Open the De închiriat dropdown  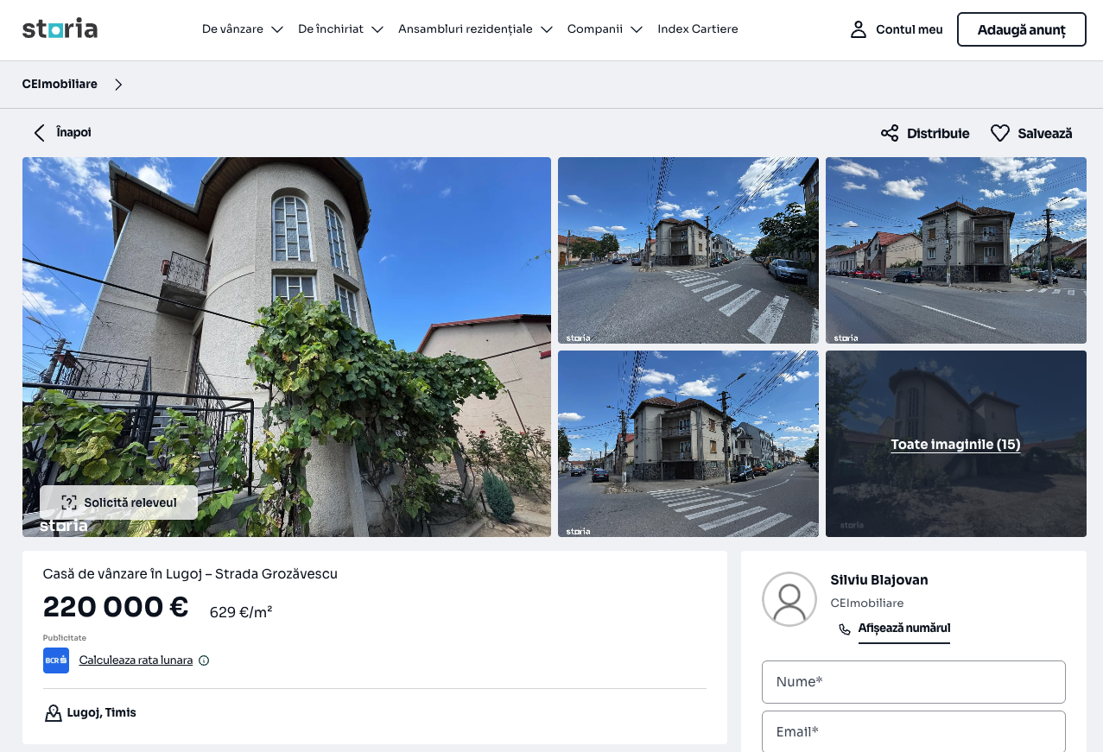point(340,29)
